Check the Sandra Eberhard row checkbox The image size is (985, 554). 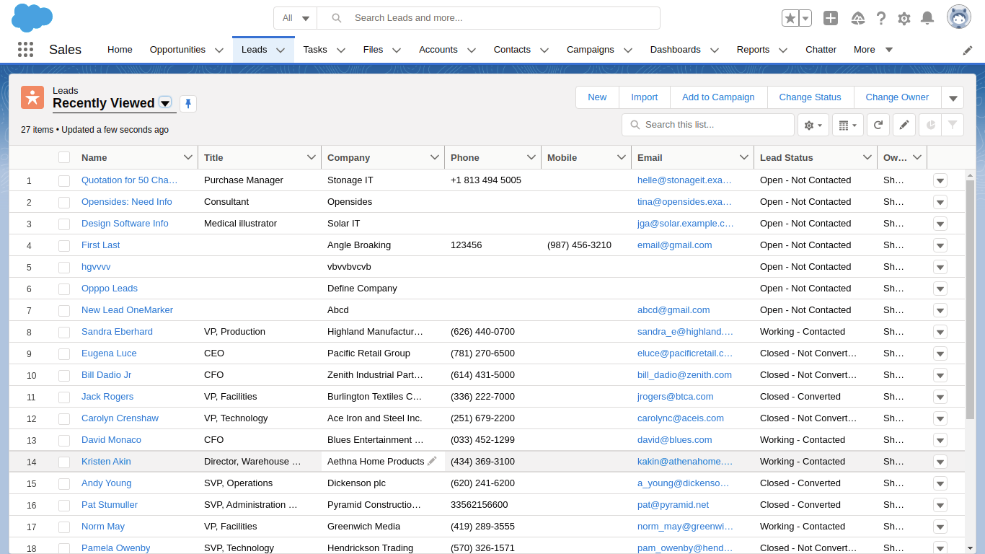pos(64,332)
